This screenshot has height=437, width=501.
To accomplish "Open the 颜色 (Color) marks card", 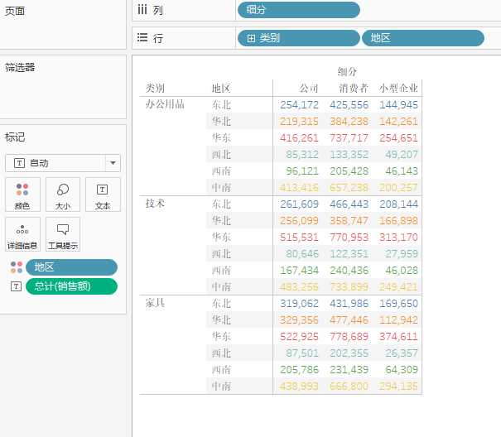I will [22, 194].
